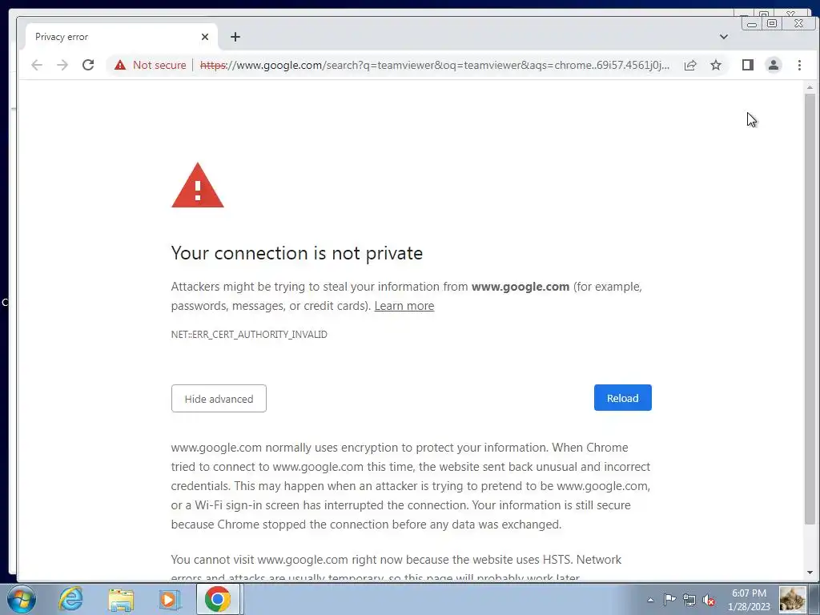
Task: Open Windows Media Player from the taskbar
Action: point(169,599)
